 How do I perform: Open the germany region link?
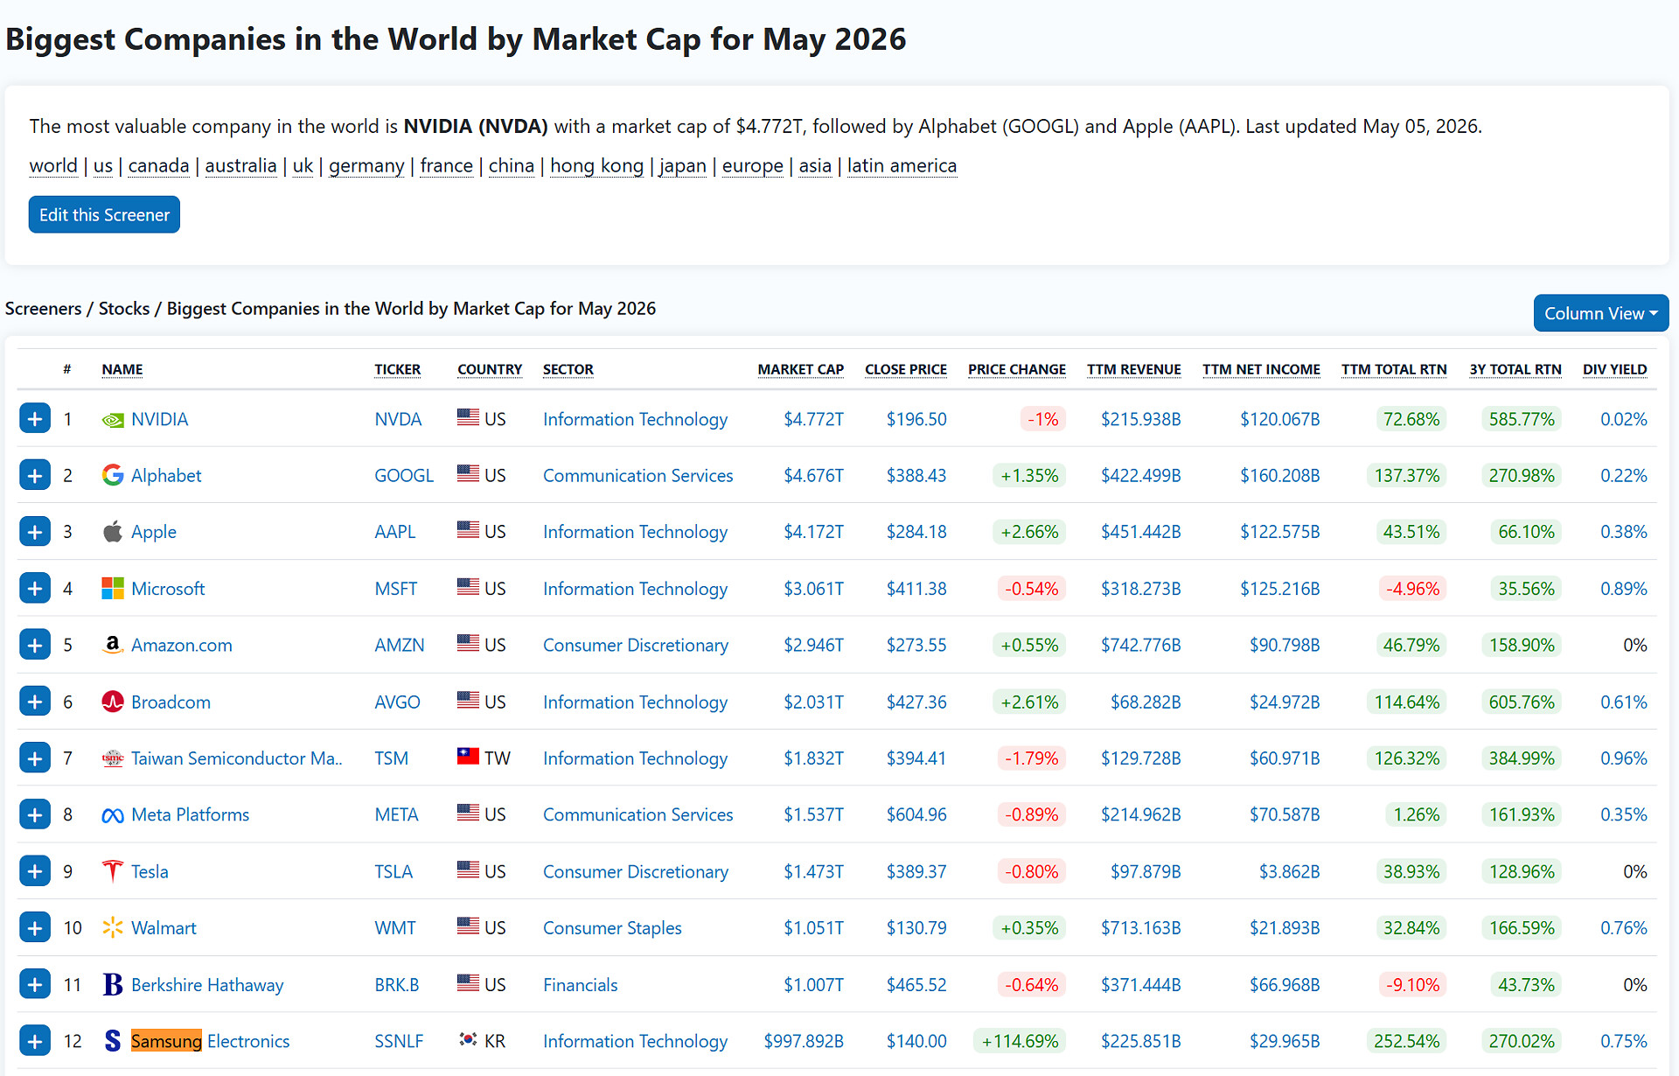[x=366, y=166]
